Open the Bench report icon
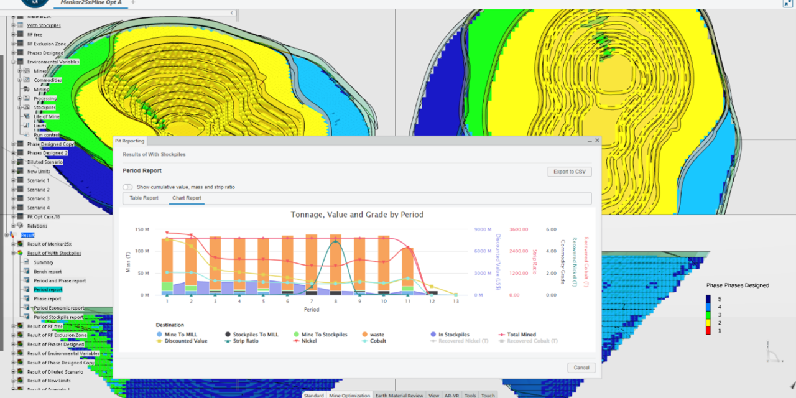 pyautogui.click(x=26, y=272)
